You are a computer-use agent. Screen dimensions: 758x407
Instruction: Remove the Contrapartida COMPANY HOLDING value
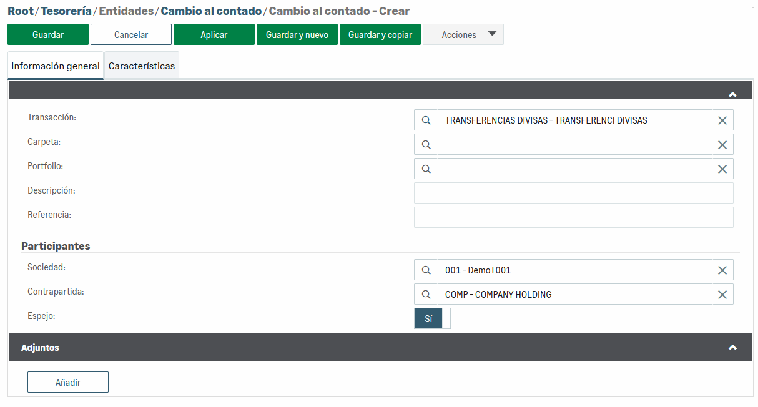point(722,295)
